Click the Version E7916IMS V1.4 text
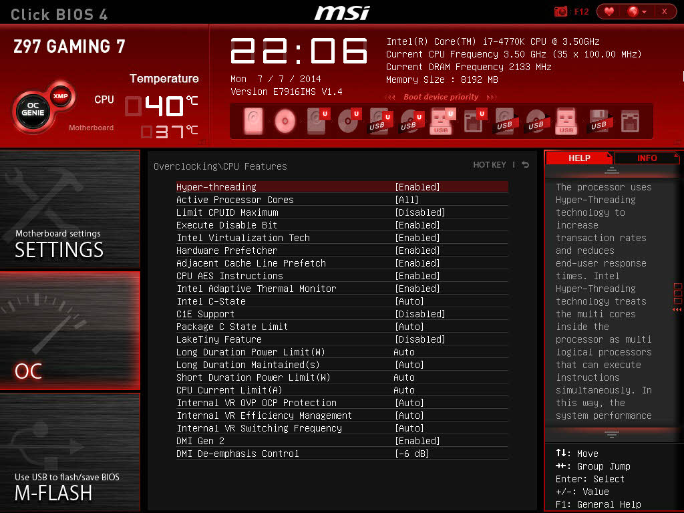The width and height of the screenshot is (684, 513). 286,92
